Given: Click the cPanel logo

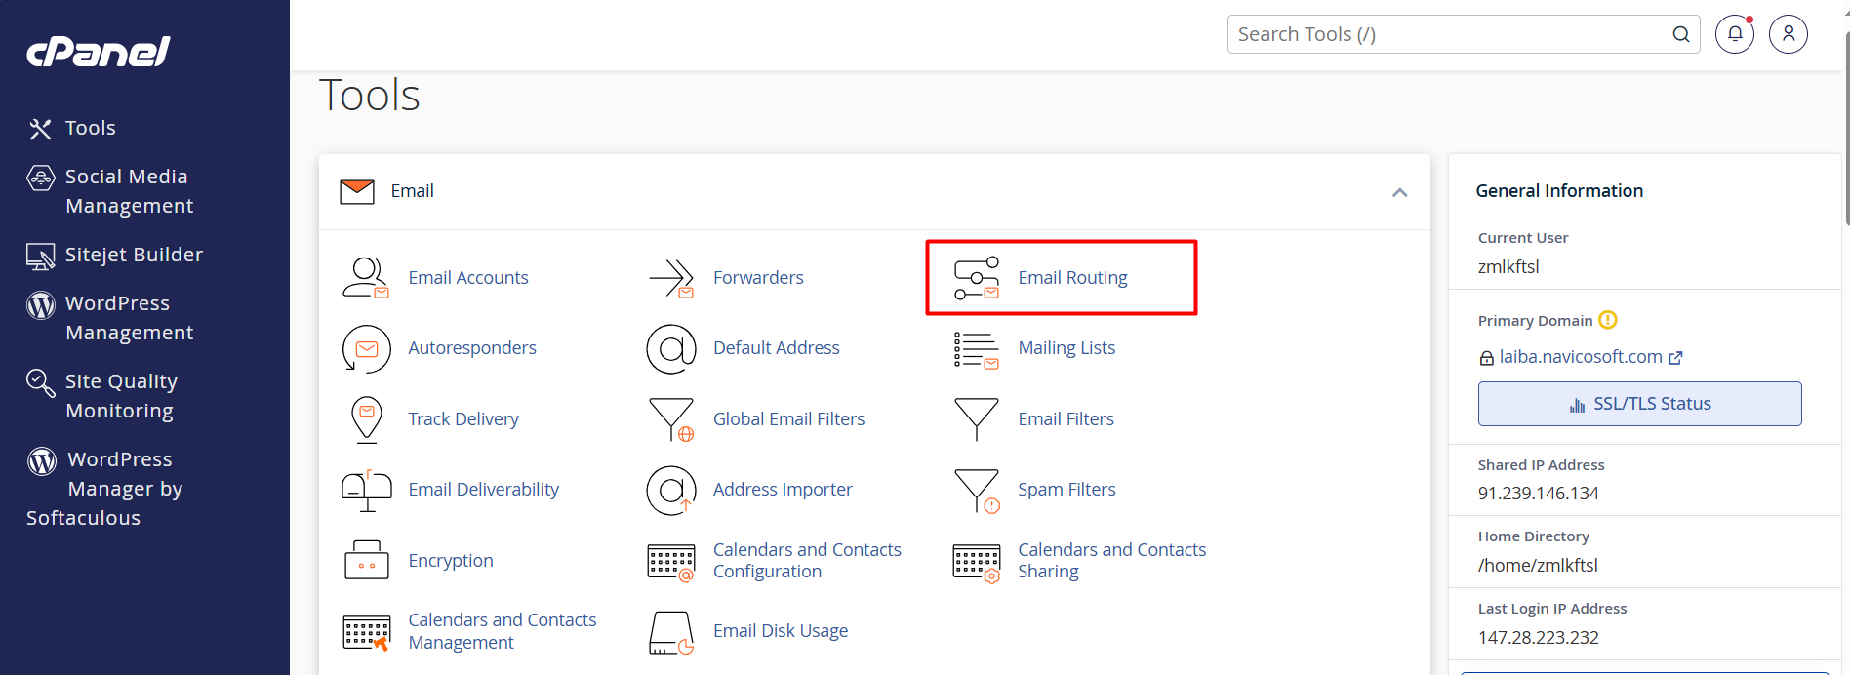Looking at the screenshot, I should 98,51.
